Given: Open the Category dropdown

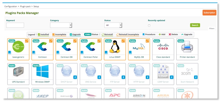Looking at the screenshot, I should 61,25.
